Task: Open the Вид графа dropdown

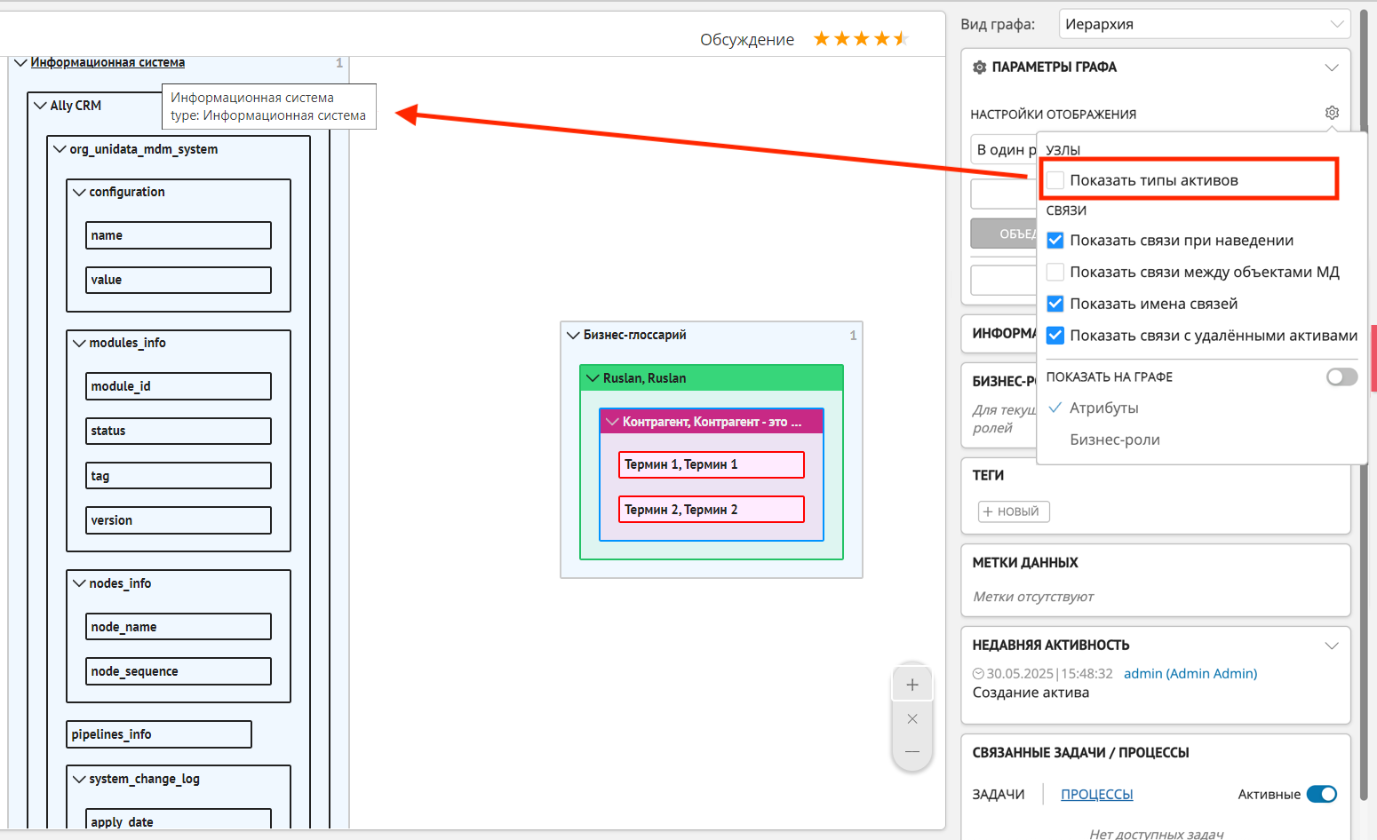Action: click(x=1204, y=24)
